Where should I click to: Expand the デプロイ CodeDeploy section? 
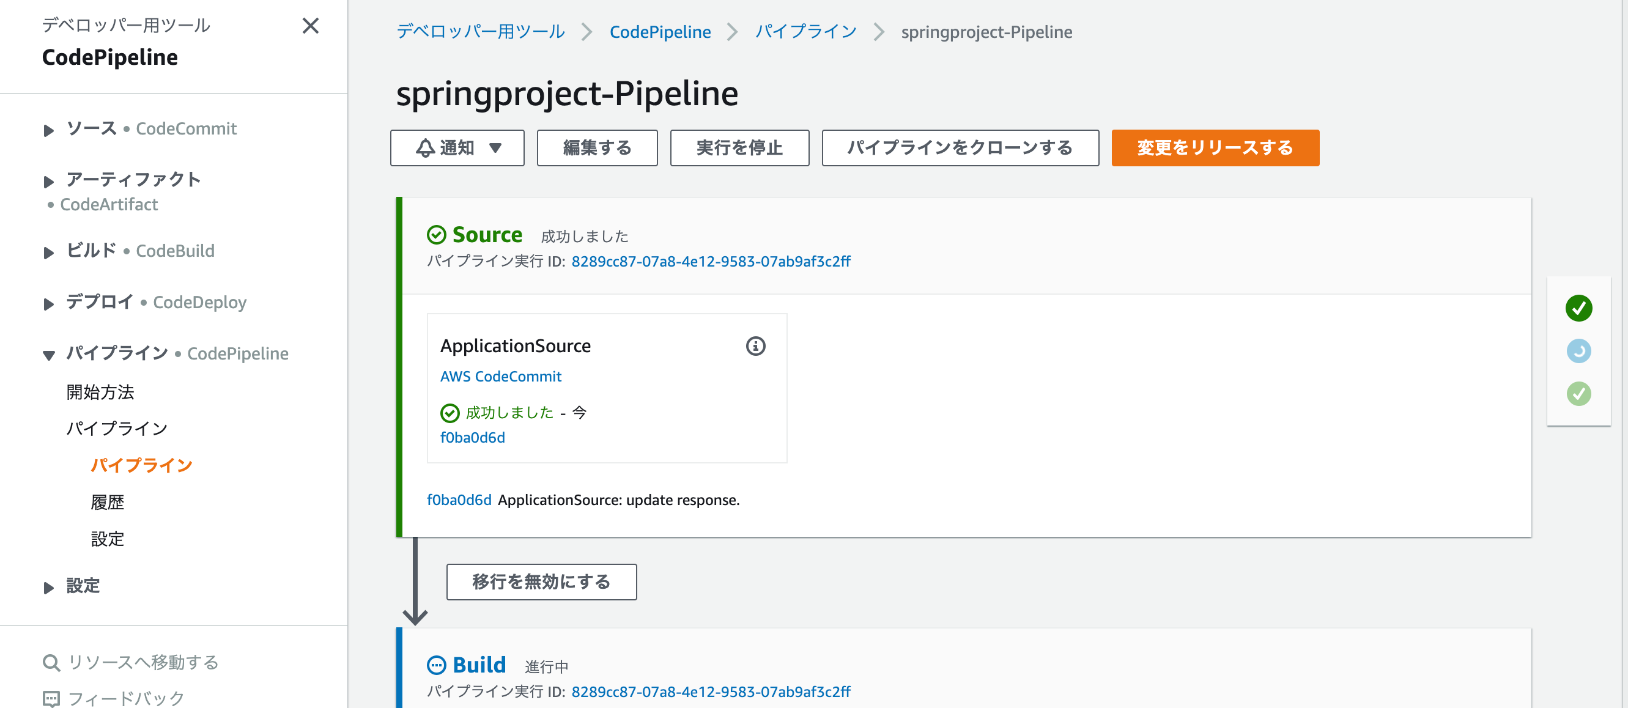pyautogui.click(x=49, y=304)
